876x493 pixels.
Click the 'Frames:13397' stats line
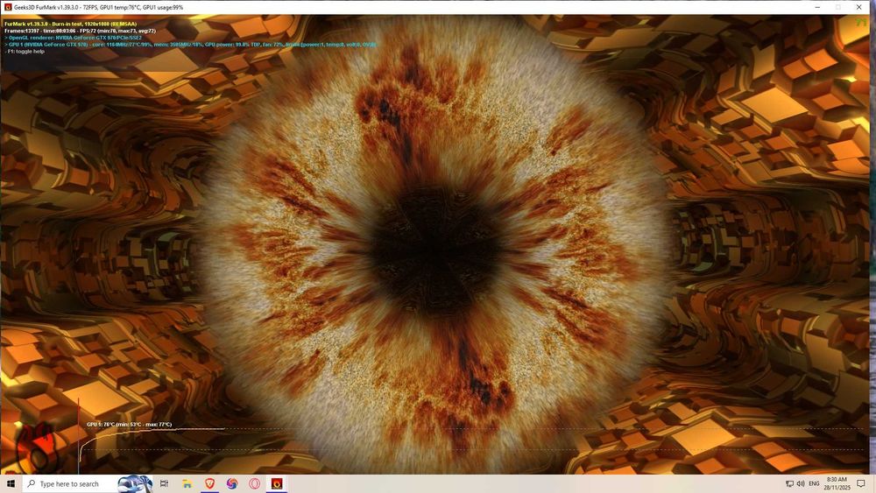(x=80, y=31)
